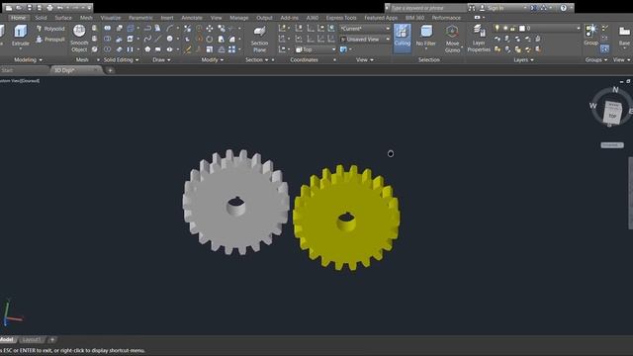Select the Extrude tool

(x=20, y=36)
